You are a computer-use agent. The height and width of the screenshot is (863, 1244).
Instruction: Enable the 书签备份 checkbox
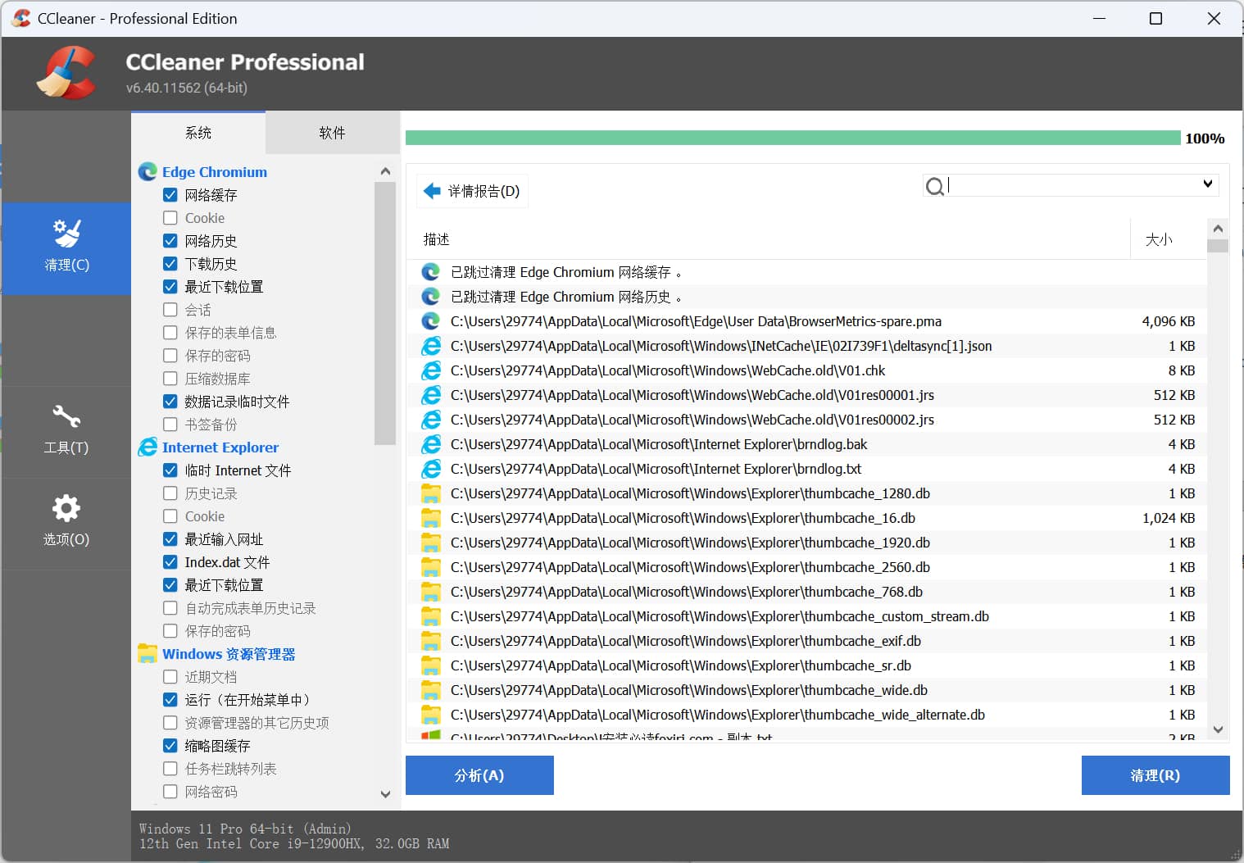coord(170,425)
